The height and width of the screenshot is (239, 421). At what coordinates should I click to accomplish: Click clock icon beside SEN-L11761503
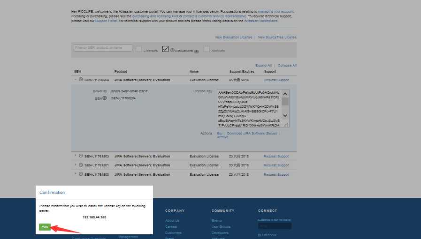[x=81, y=156]
